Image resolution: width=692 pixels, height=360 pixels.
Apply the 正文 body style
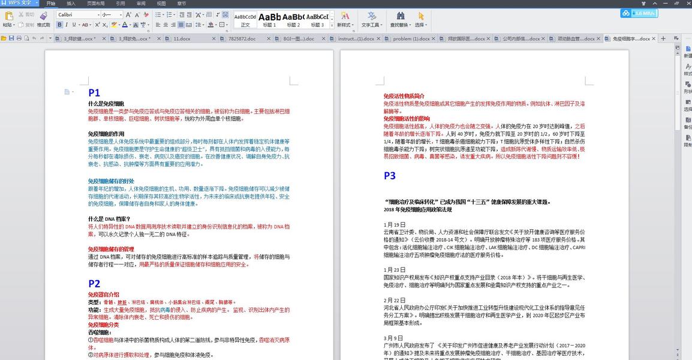tap(245, 20)
